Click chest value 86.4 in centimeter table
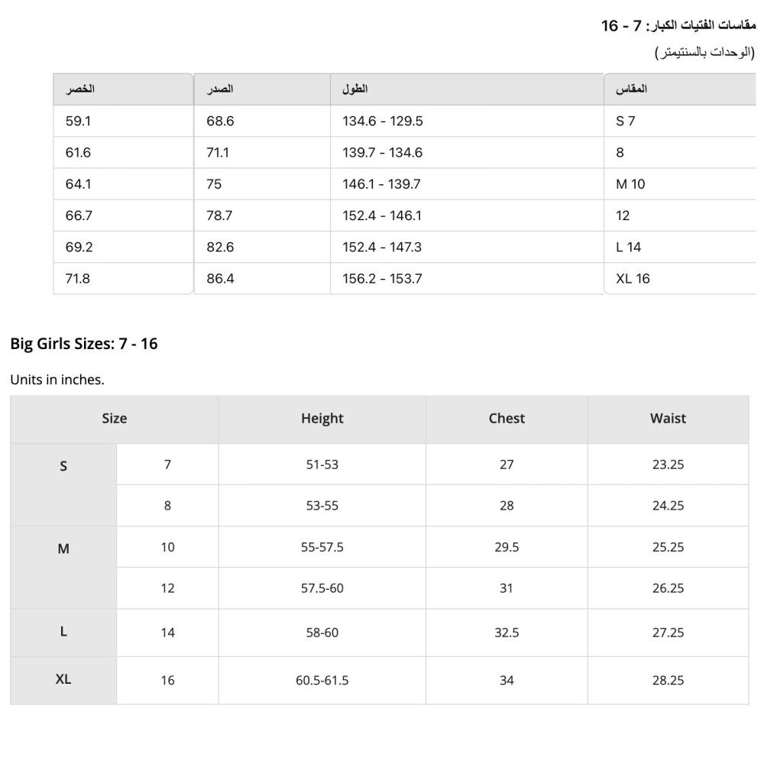The image size is (764, 764). 220,279
